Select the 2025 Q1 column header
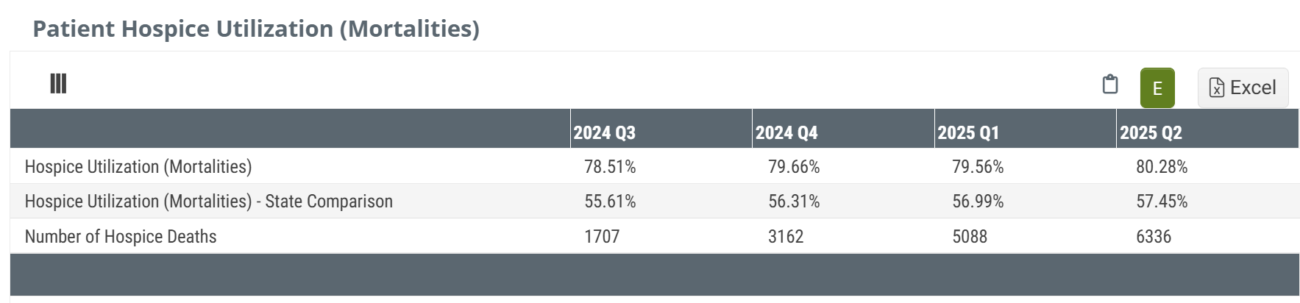Image resolution: width=1300 pixels, height=303 pixels. click(x=968, y=132)
